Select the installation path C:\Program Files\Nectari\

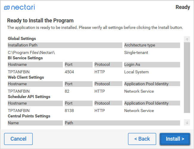31,52
